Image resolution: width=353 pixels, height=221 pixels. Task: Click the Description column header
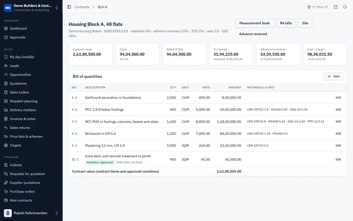click(x=95, y=88)
